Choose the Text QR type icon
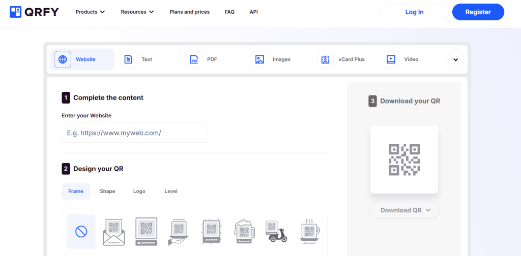This screenshot has height=256, width=521. point(128,59)
